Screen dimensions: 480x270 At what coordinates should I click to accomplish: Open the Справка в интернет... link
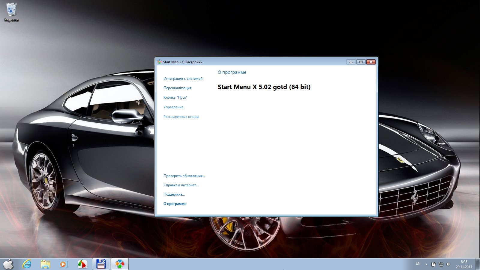(x=181, y=185)
